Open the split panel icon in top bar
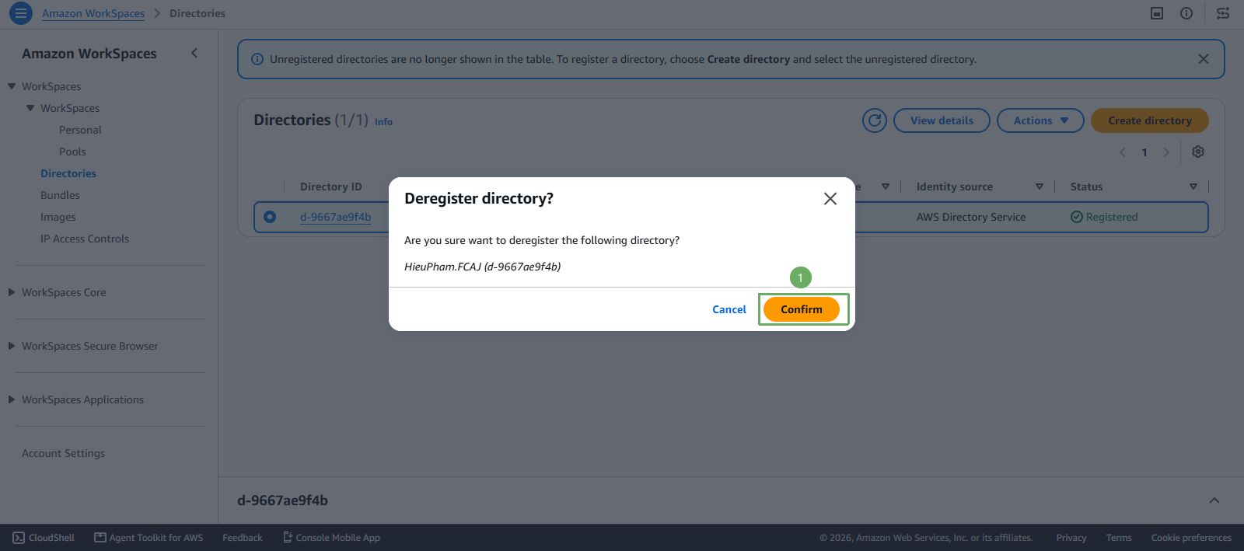 coord(1157,13)
